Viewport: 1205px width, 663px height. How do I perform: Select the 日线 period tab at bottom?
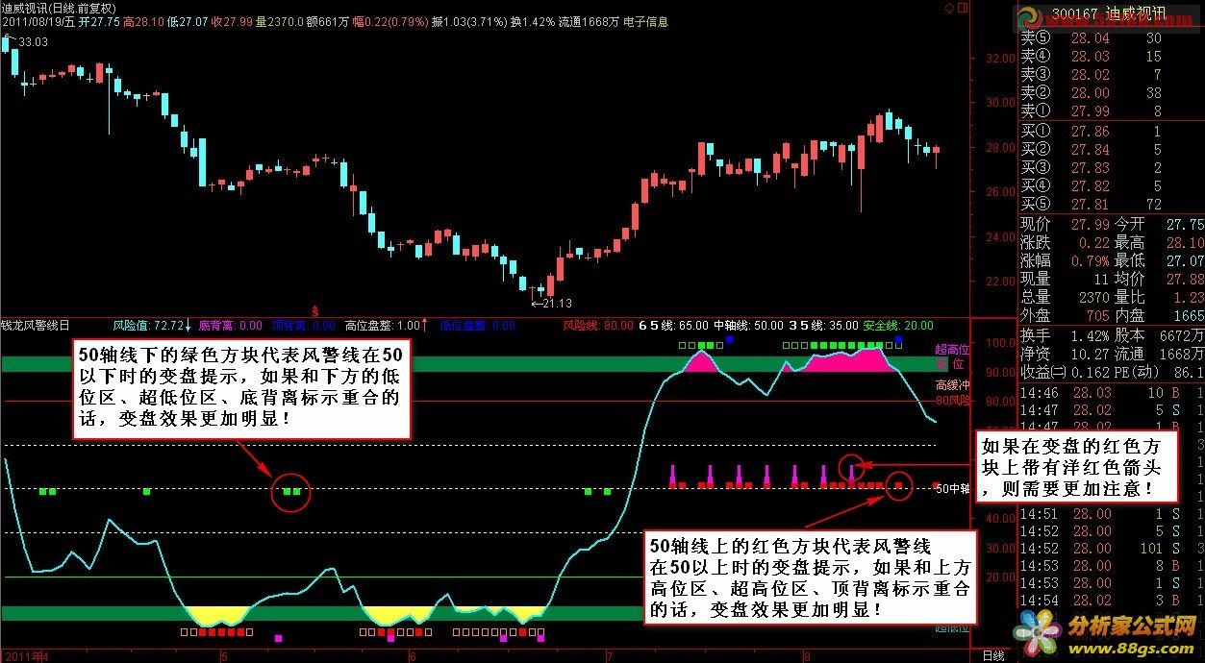click(x=992, y=655)
